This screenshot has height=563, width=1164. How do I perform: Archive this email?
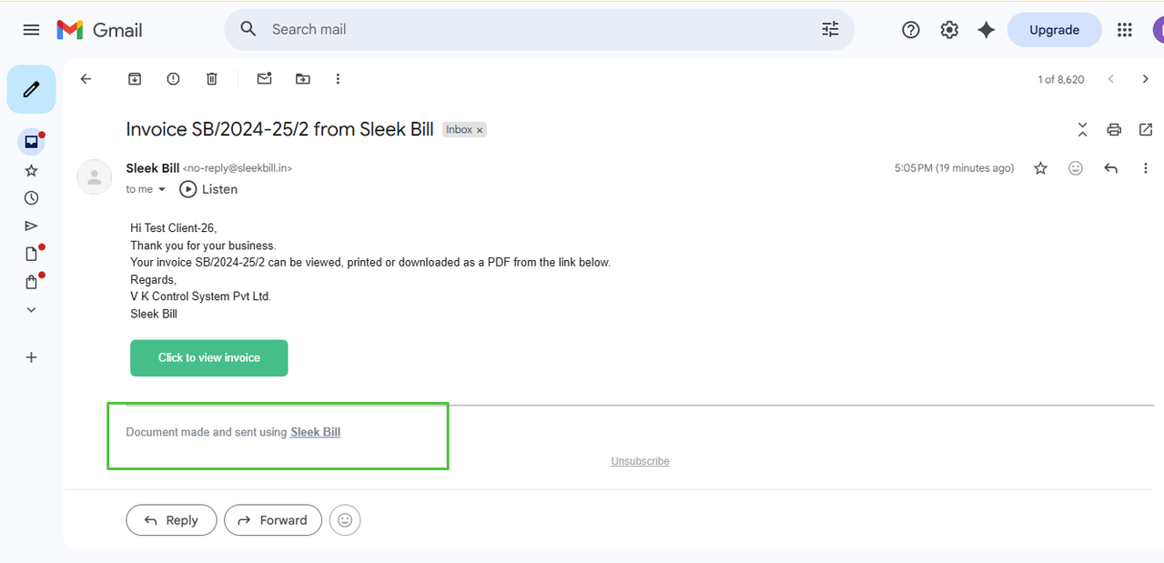pyautogui.click(x=135, y=79)
